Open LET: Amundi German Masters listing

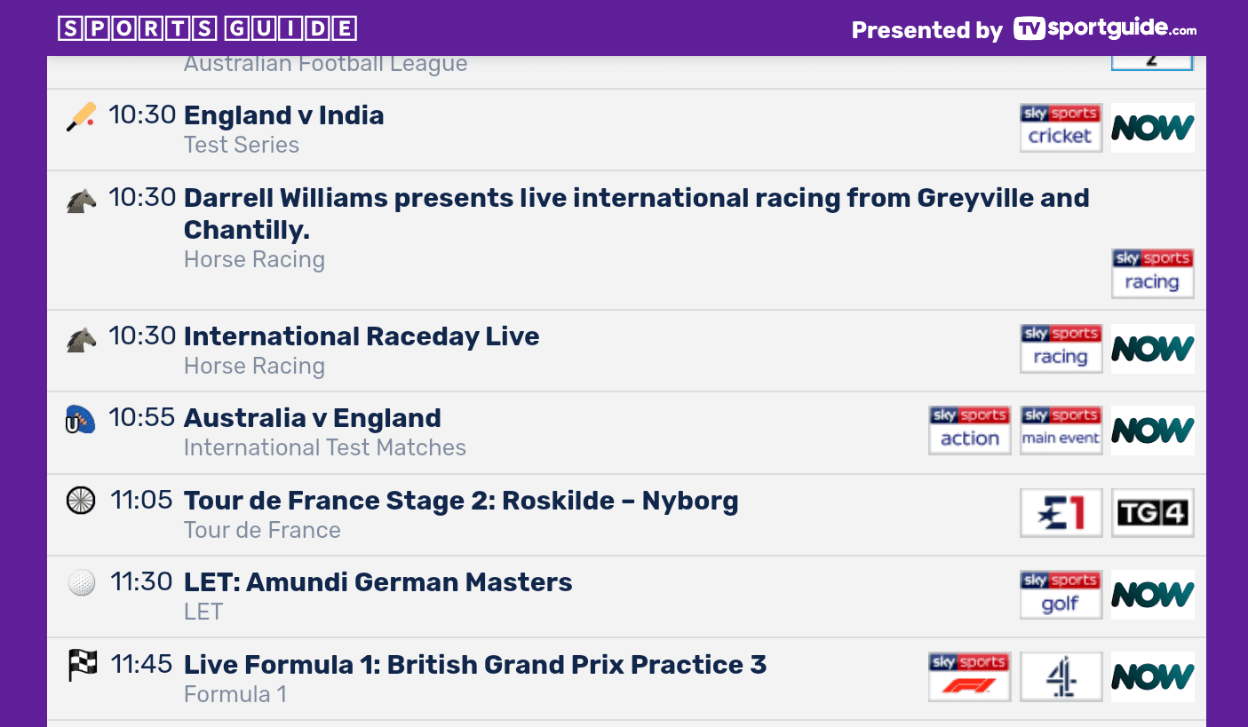[378, 582]
